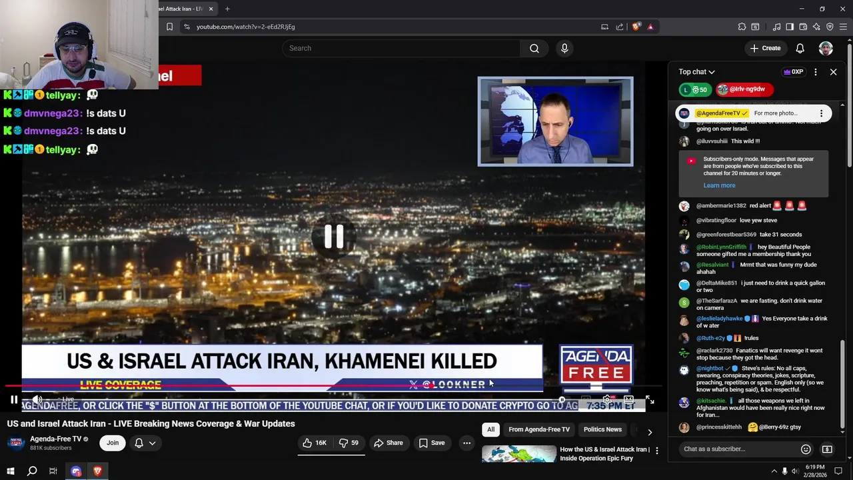Open the Brave Wallet icon
The image size is (853, 480).
803,27
